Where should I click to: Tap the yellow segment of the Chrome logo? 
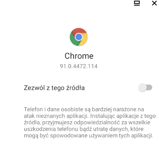click(x=84, y=40)
